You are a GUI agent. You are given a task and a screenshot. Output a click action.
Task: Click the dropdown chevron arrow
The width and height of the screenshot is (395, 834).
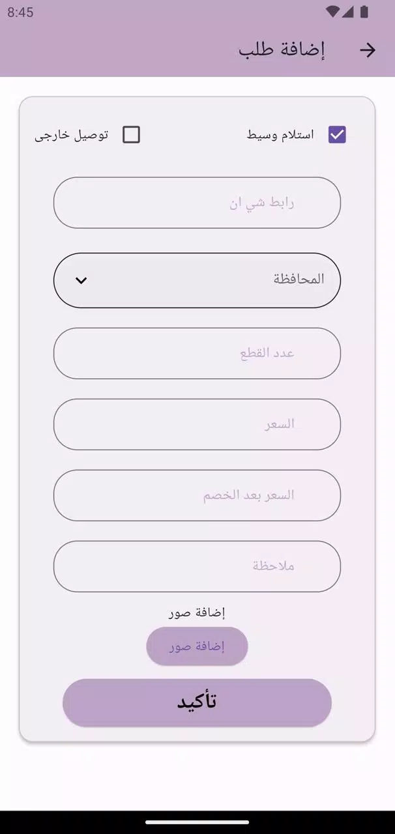pyautogui.click(x=81, y=280)
